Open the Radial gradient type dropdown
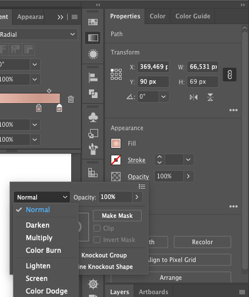Image resolution: width=249 pixels, height=297 pixels. [38, 34]
